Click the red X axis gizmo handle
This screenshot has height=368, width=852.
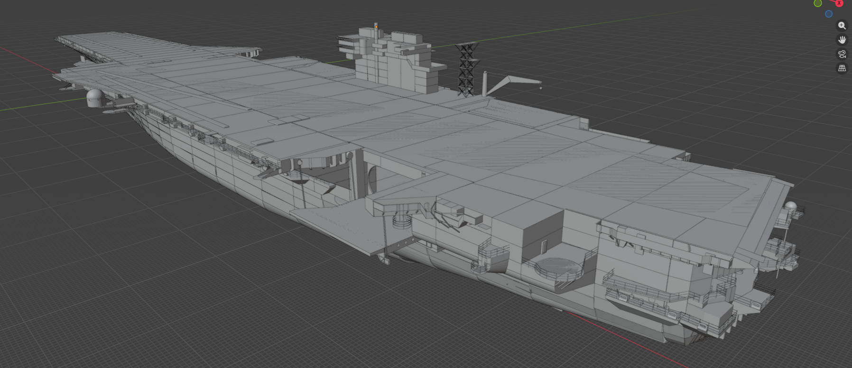839,2
